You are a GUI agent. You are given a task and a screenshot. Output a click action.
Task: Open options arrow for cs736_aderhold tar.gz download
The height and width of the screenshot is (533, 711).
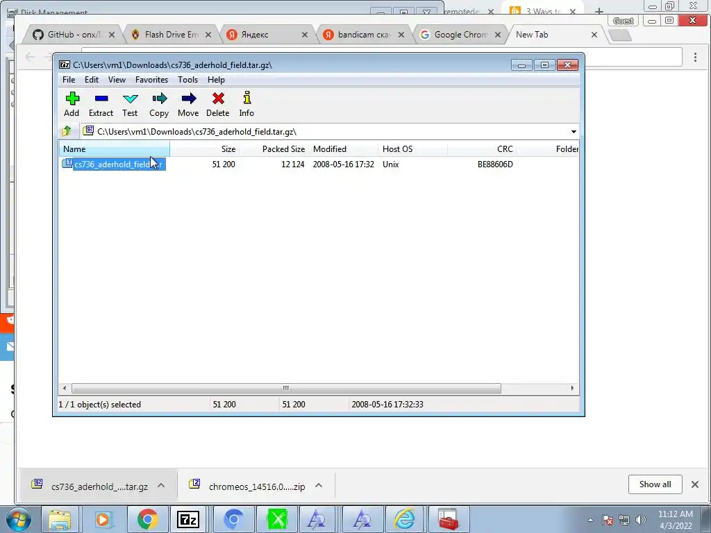click(x=161, y=485)
